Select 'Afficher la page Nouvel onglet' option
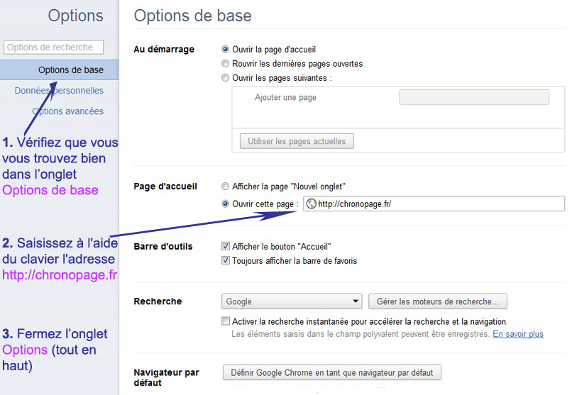This screenshot has height=395, width=572. point(226,187)
